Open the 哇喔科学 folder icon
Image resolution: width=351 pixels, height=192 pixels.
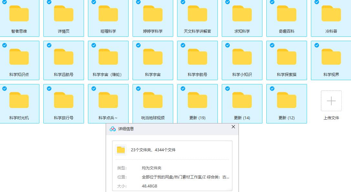pos(108,14)
